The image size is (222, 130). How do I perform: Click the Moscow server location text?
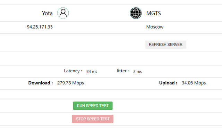(x=155, y=27)
